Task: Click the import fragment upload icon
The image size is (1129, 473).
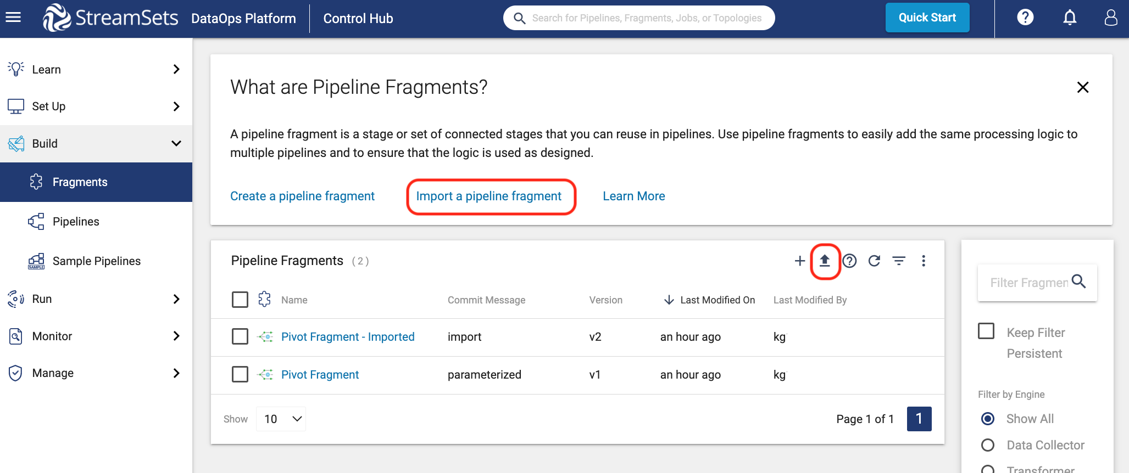Action: 824,261
